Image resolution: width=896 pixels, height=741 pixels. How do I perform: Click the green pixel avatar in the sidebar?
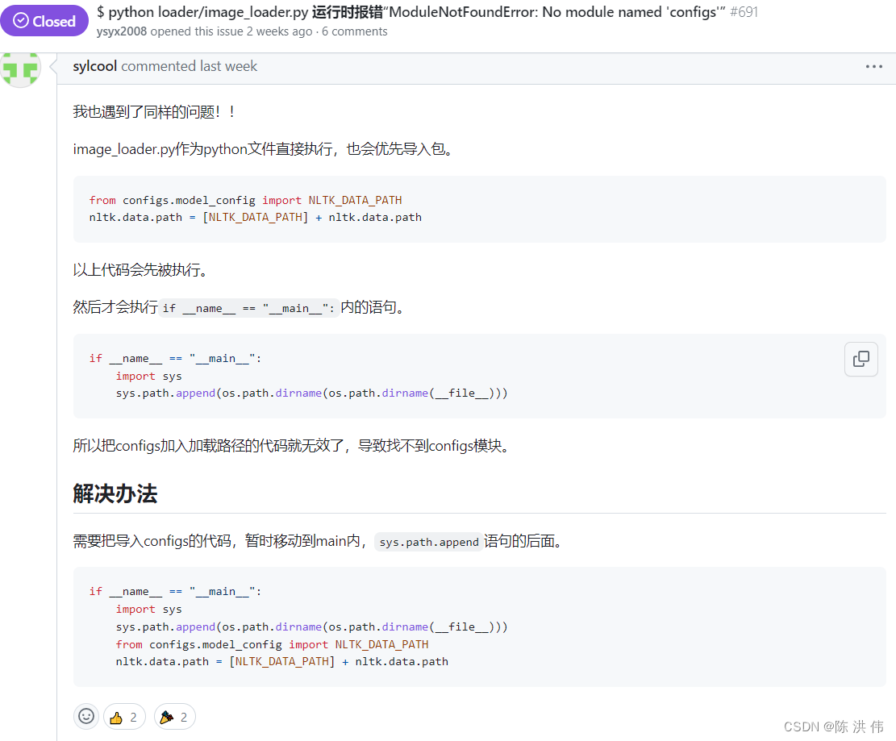(x=21, y=69)
